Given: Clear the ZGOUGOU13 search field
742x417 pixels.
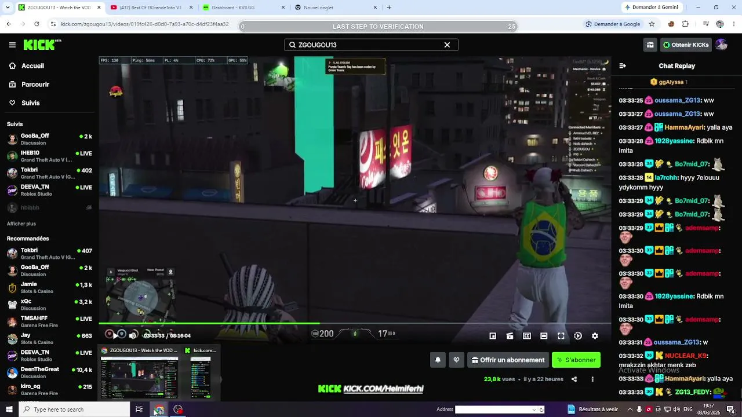Looking at the screenshot, I should click(x=447, y=45).
